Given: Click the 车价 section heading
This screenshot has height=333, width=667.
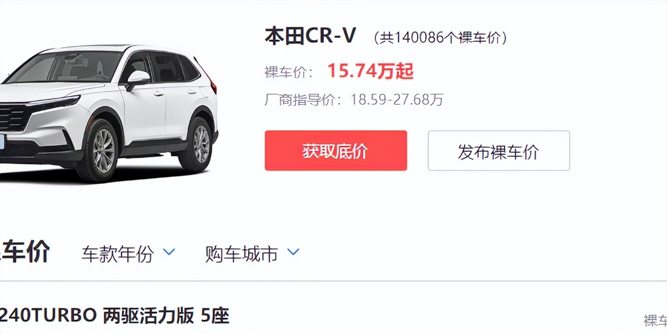Looking at the screenshot, I should click(x=24, y=252).
